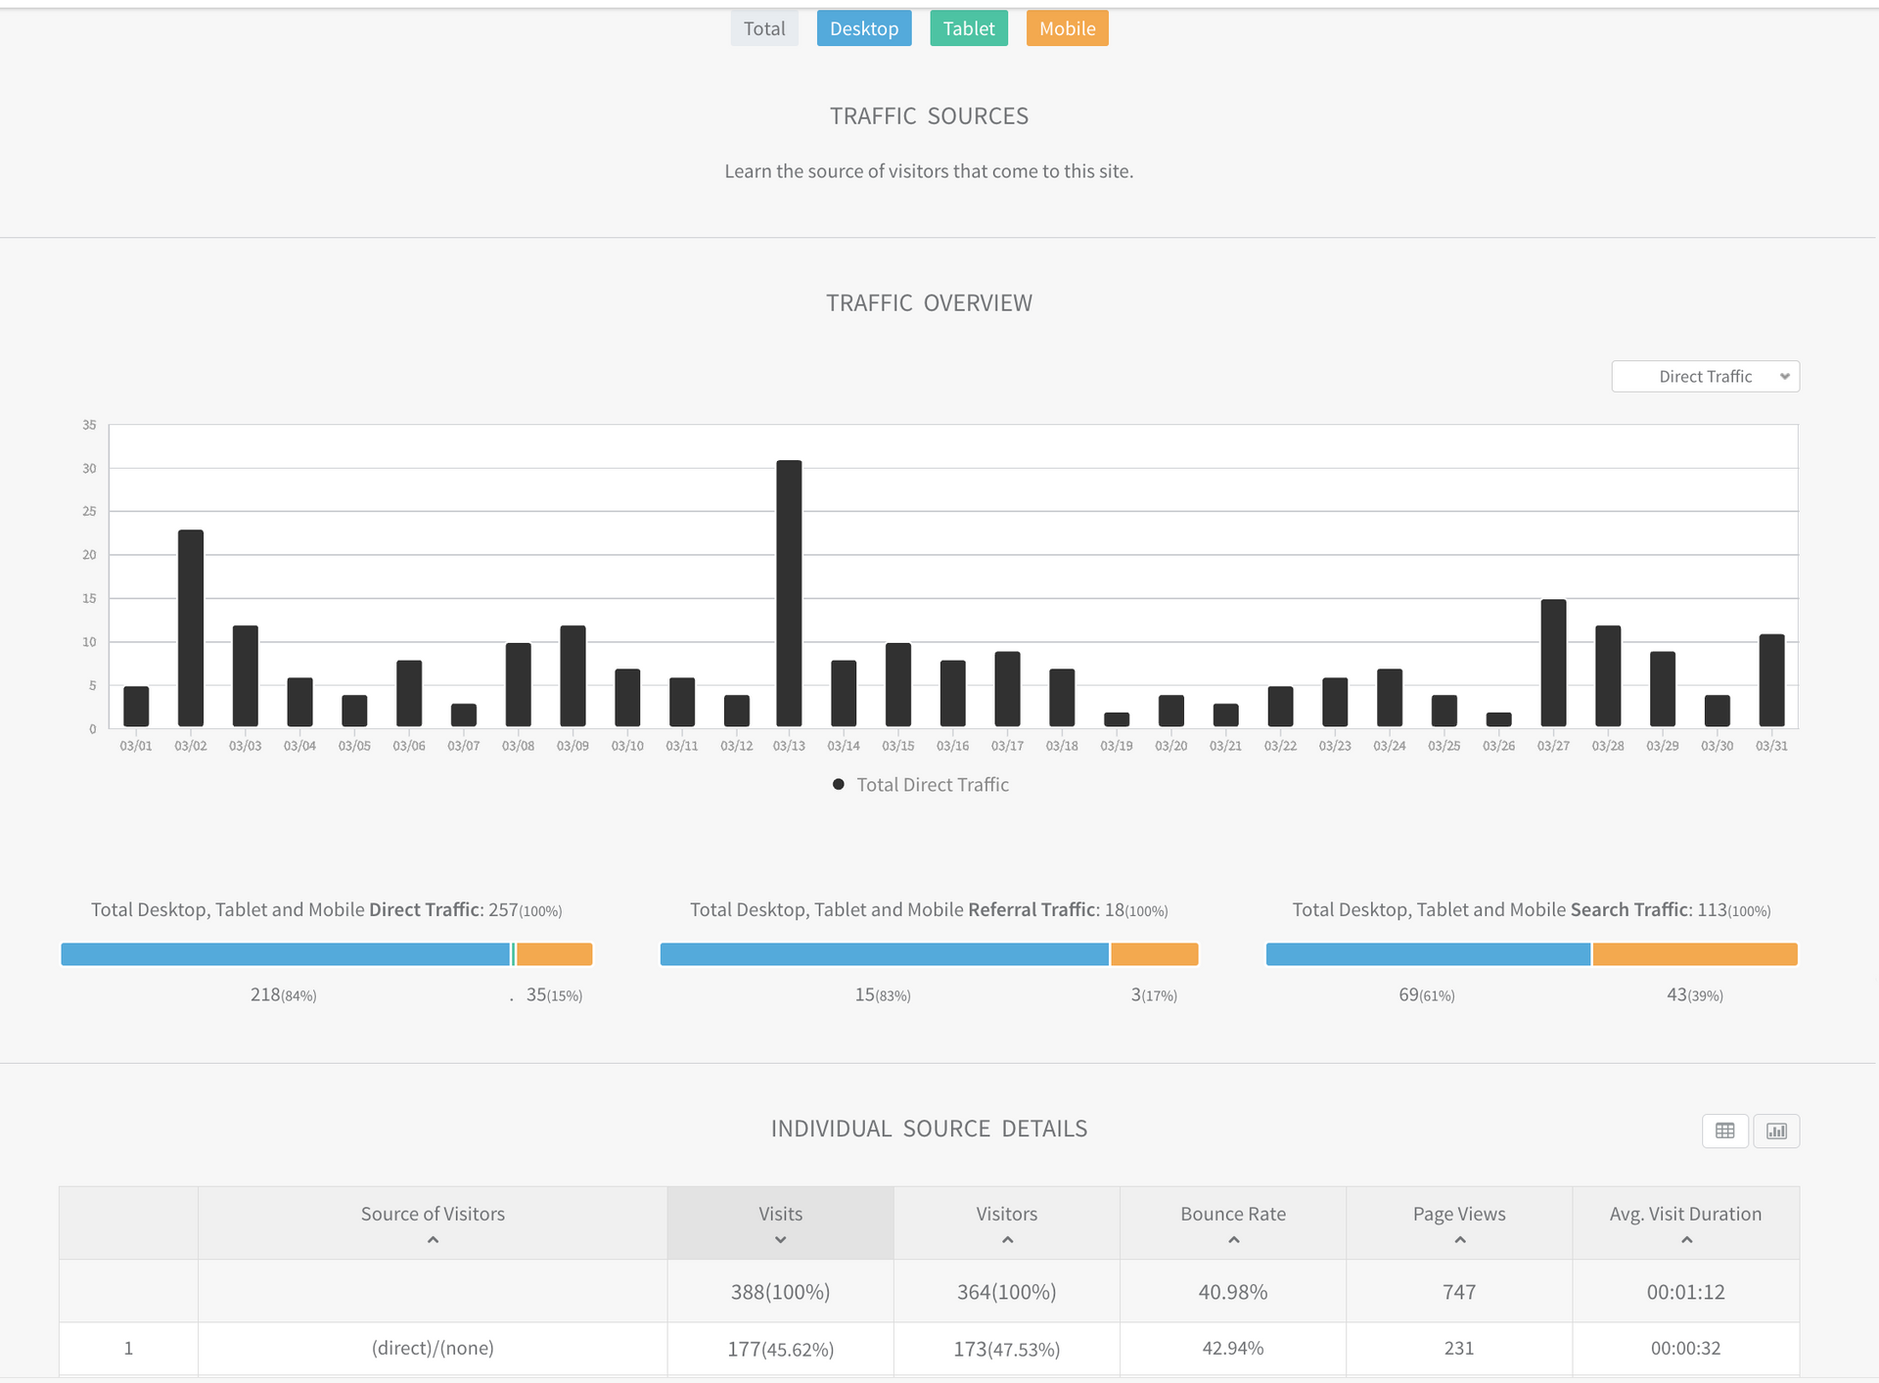This screenshot has width=1879, height=1383.
Task: Toggle Total Direct Traffic legend item
Action: point(921,784)
